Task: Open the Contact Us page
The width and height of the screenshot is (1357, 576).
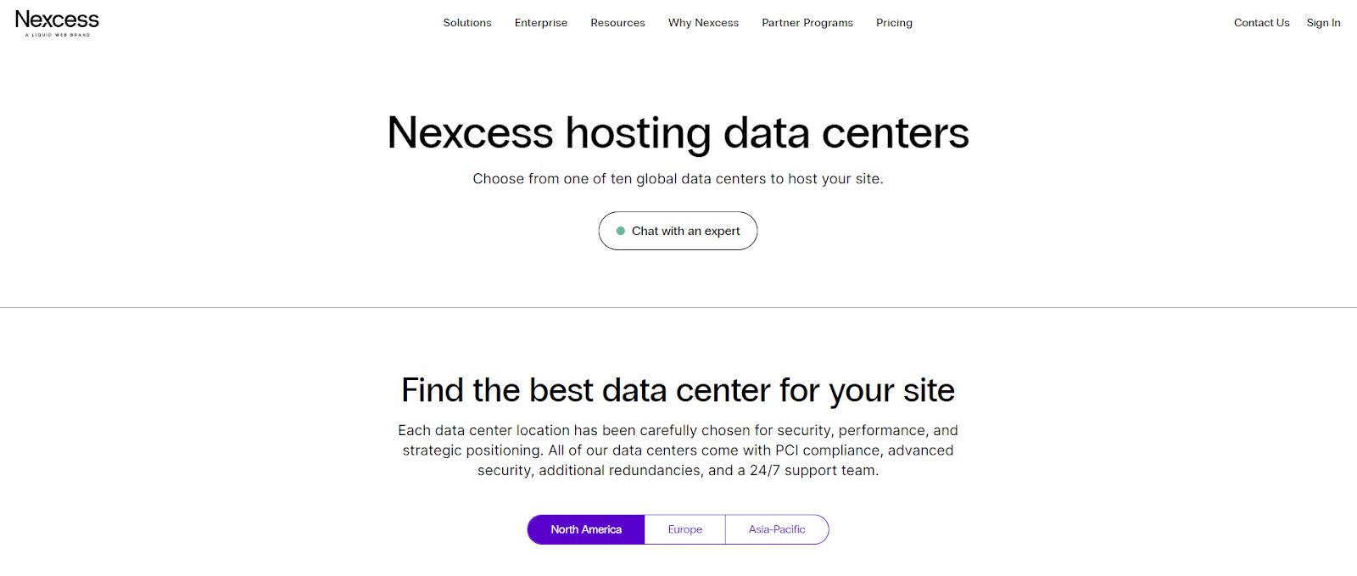Action: tap(1261, 23)
